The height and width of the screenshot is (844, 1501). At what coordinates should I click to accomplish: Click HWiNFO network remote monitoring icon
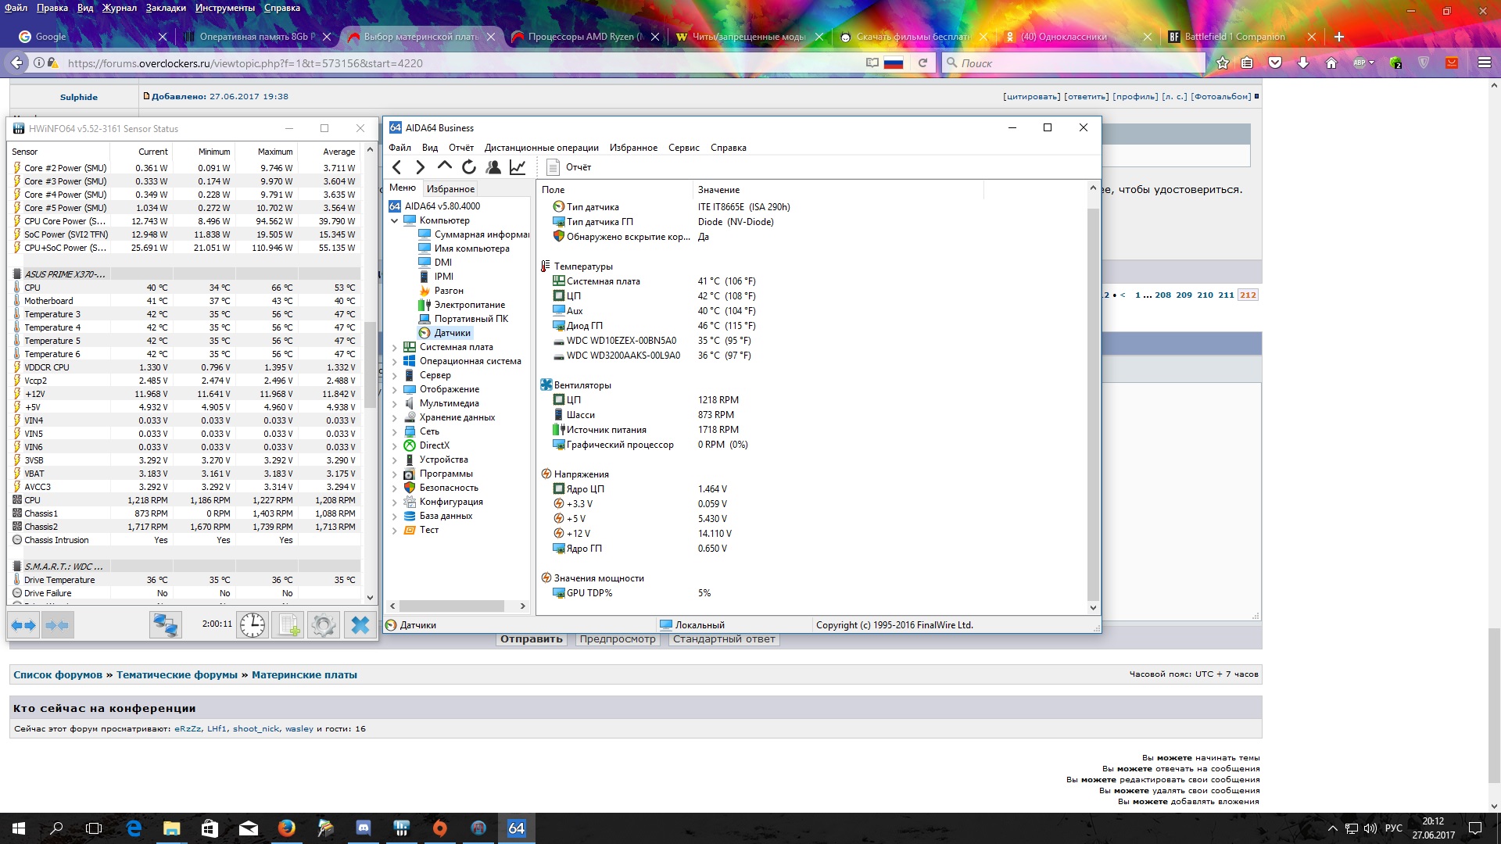tap(165, 625)
